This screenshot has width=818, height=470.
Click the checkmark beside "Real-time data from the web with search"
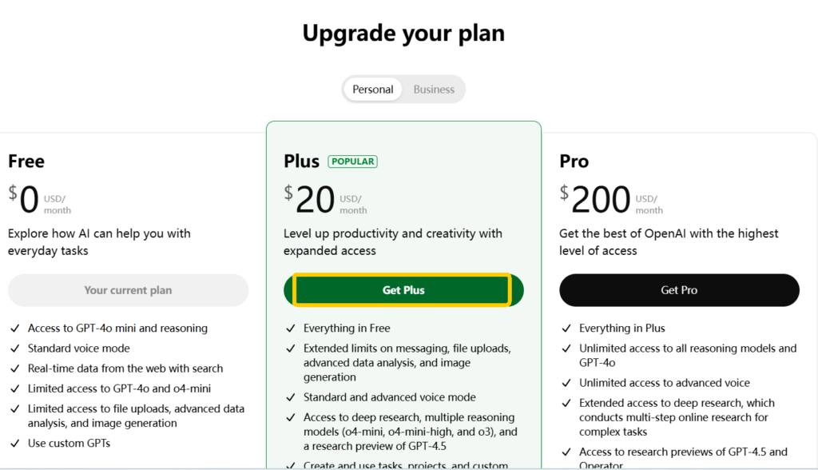coord(14,368)
